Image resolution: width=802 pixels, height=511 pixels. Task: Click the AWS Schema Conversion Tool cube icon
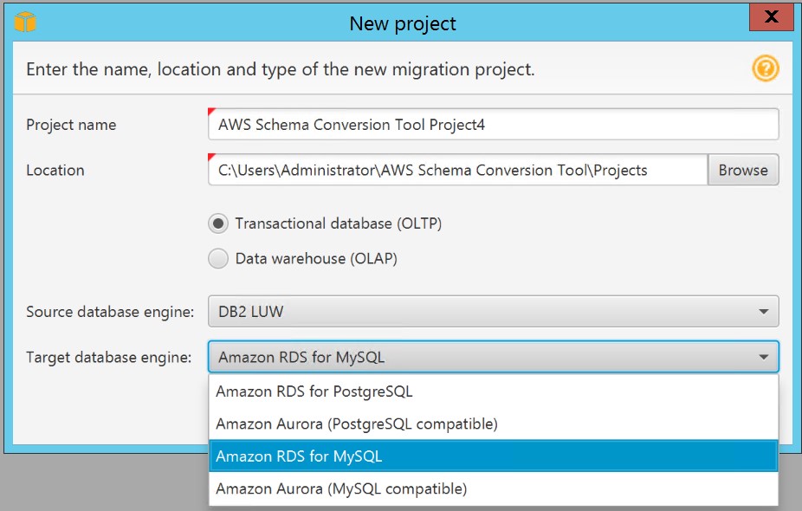25,22
